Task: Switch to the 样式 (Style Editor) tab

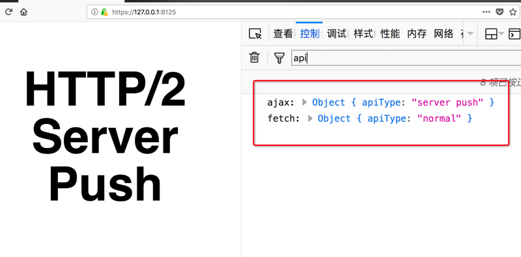Action: pos(363,34)
